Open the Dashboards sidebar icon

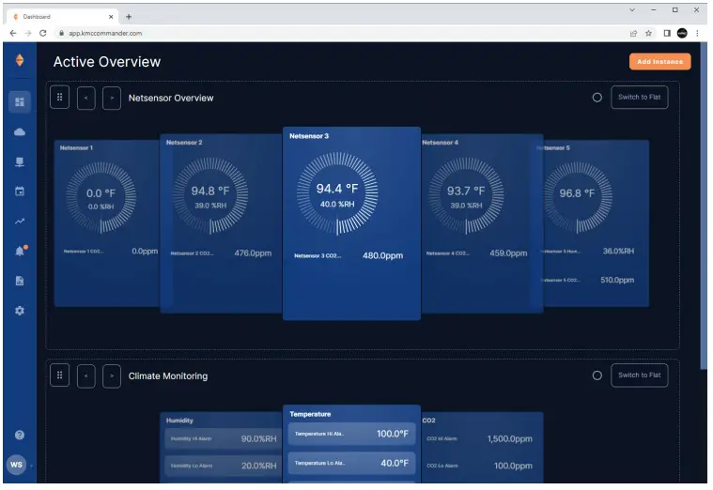click(x=20, y=101)
